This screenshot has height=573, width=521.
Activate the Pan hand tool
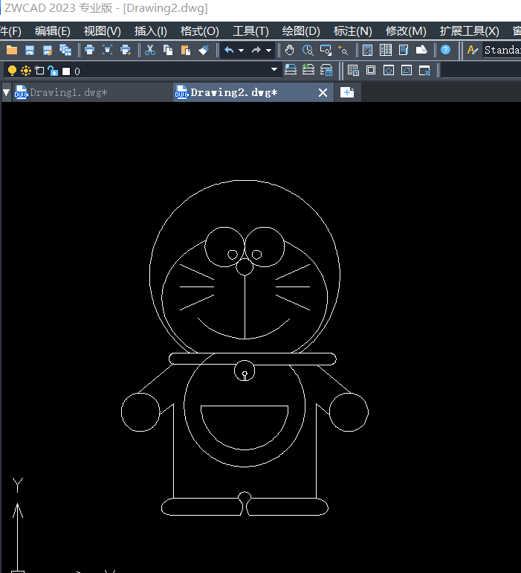(x=289, y=50)
